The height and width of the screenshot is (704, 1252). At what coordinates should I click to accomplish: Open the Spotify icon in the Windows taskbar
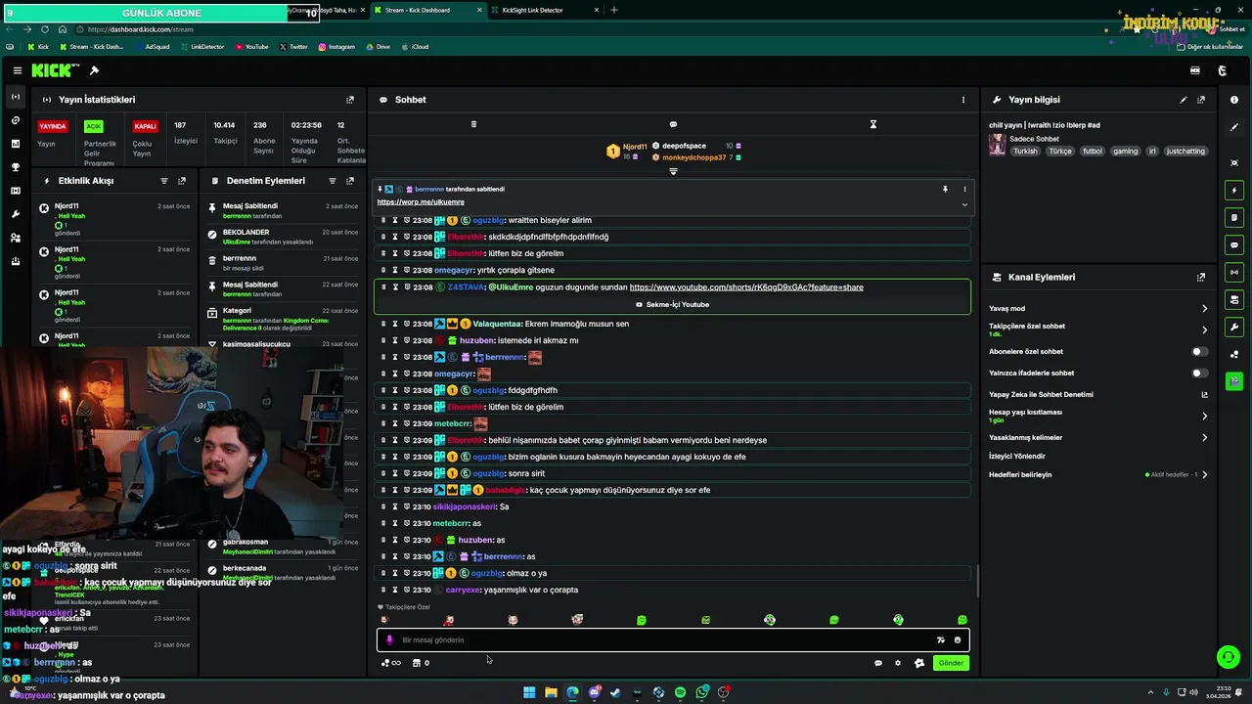[681, 692]
